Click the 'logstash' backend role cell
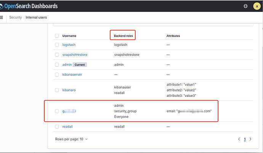 tap(120, 45)
